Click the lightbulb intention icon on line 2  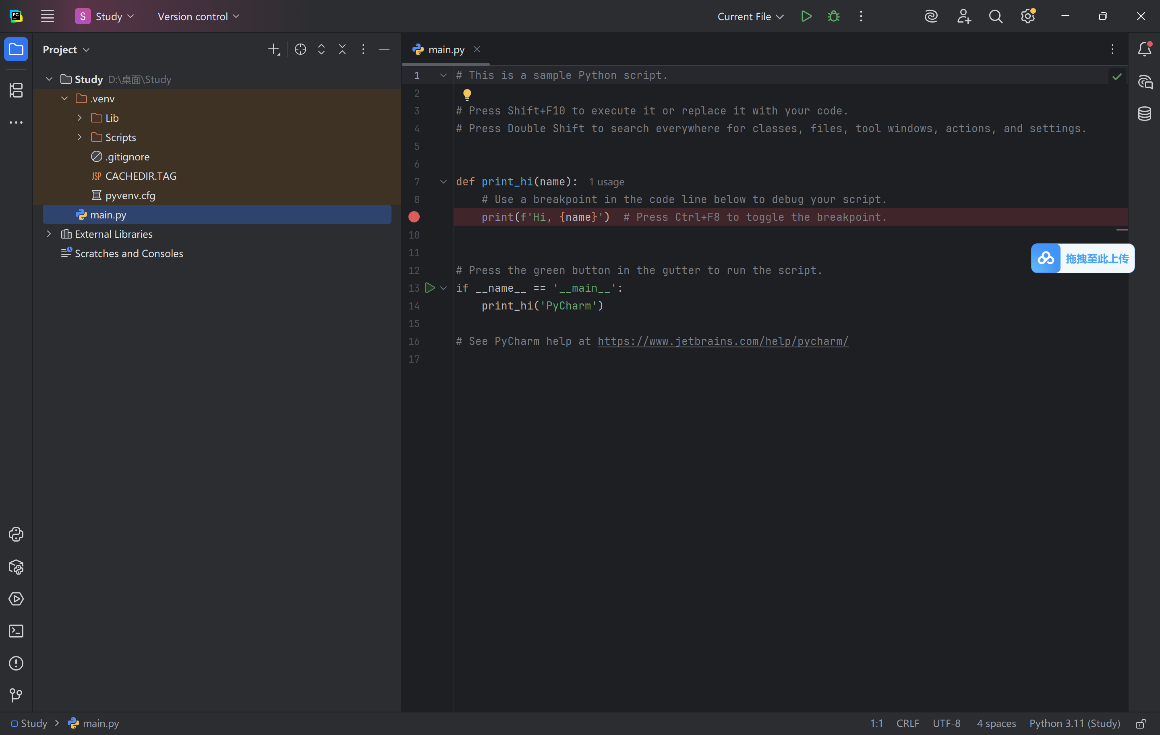pos(467,94)
